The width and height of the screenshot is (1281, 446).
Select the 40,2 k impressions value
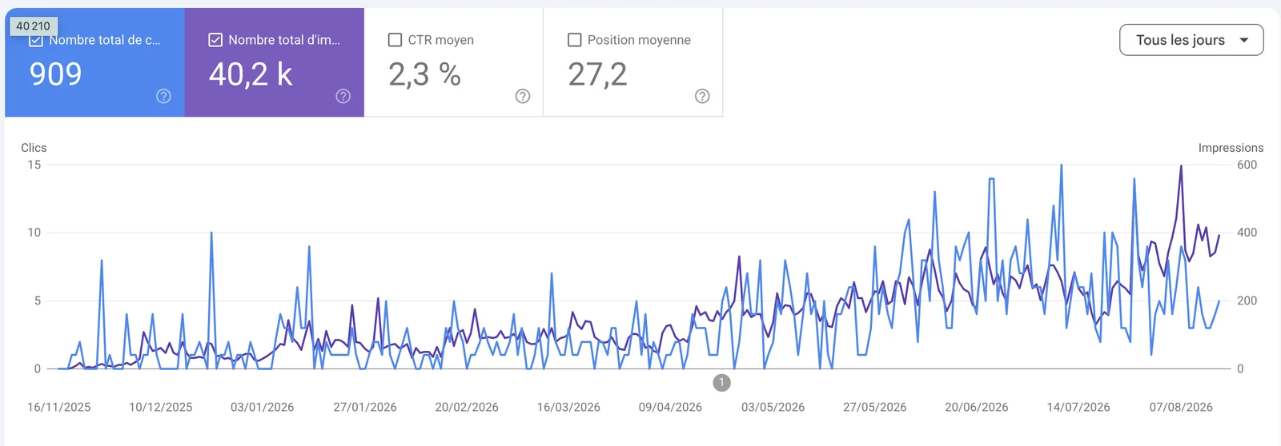(251, 74)
